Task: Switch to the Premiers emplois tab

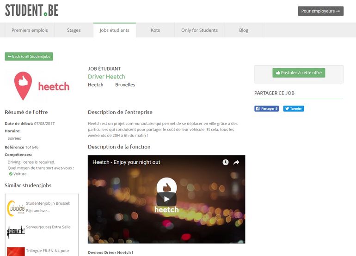Action: tap(30, 30)
